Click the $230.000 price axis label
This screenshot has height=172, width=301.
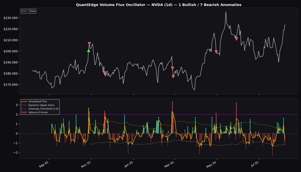pyautogui.click(x=10, y=18)
